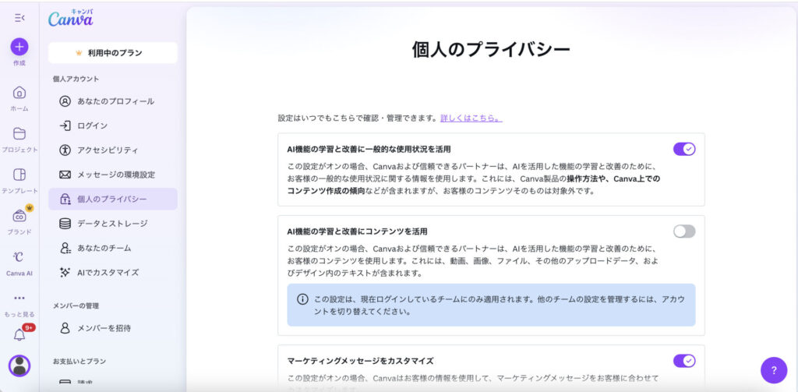Image resolution: width=798 pixels, height=392 pixels.
Task: Expand もっと見る three-dots menu
Action: pyautogui.click(x=19, y=298)
